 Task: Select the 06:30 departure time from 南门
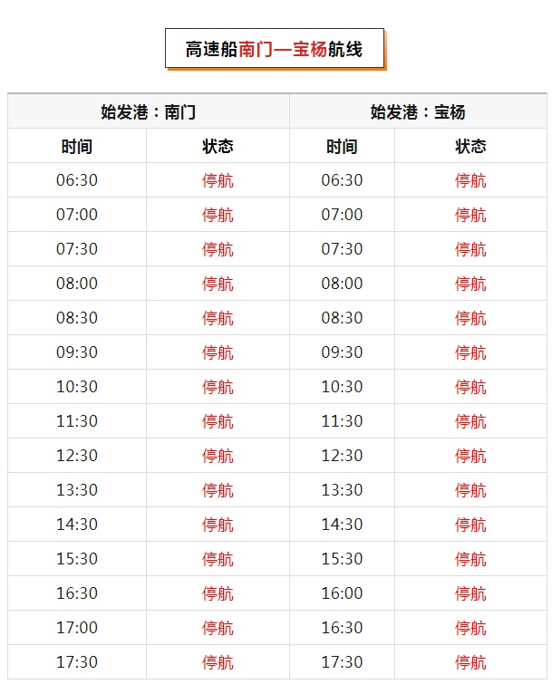(77, 180)
